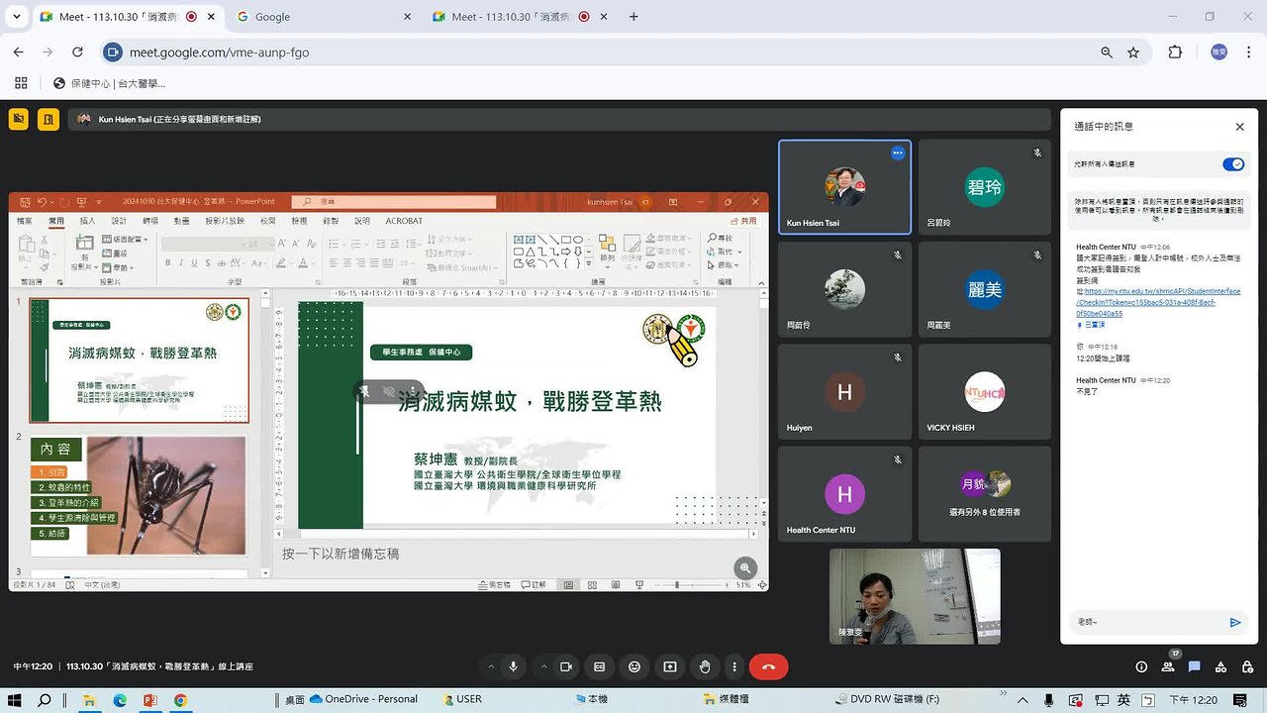
Task: Open the 註解 comments button in the status bar
Action: click(x=534, y=585)
